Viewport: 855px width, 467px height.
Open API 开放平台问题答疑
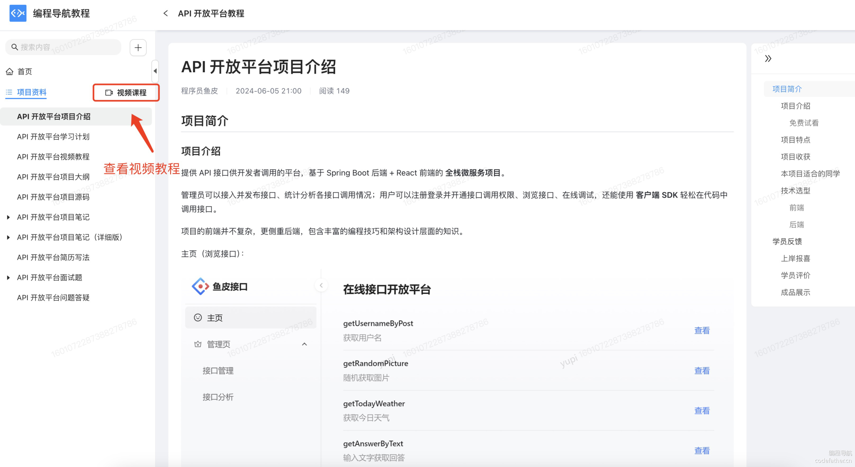pos(53,298)
